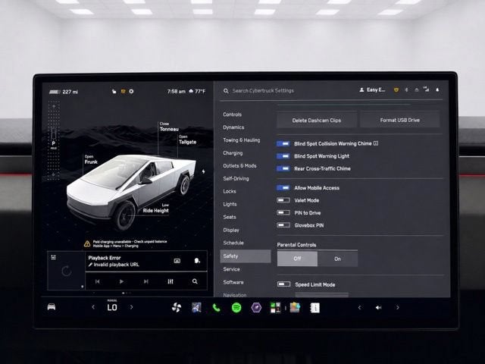Open Outlets & Mods settings
Screen dimensions: 485x364
coord(239,166)
